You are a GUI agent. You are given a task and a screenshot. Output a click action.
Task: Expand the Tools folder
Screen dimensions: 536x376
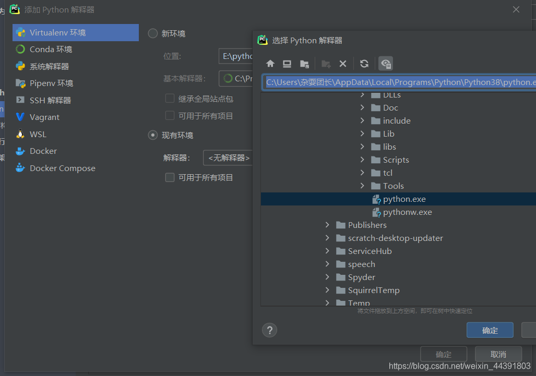click(x=362, y=186)
